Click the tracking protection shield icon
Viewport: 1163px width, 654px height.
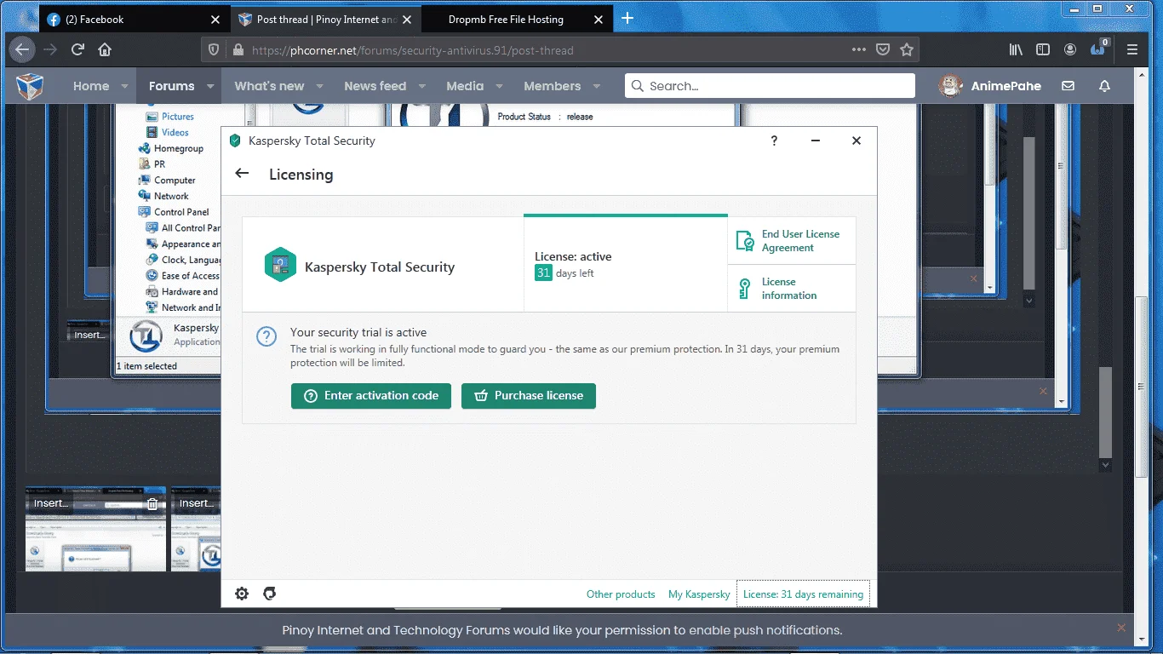(214, 50)
